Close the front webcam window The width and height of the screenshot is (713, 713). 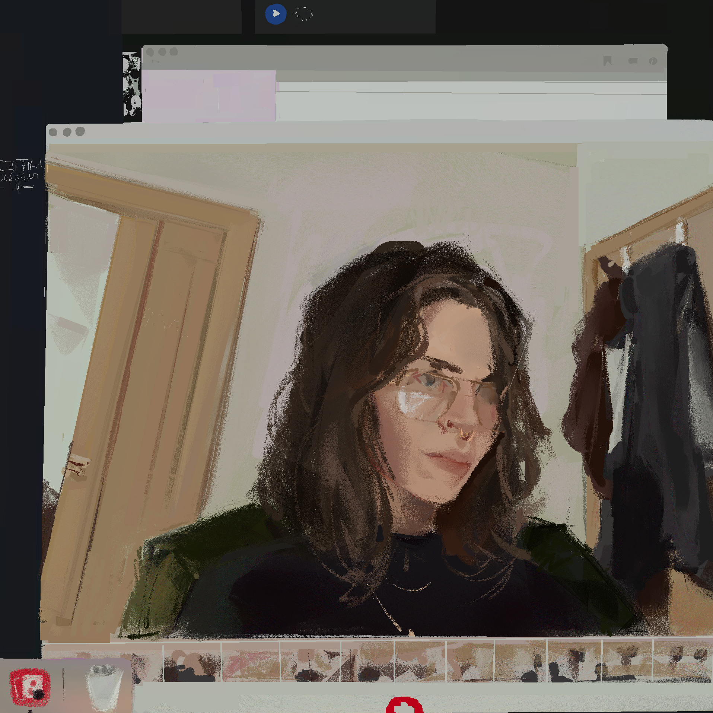[53, 132]
